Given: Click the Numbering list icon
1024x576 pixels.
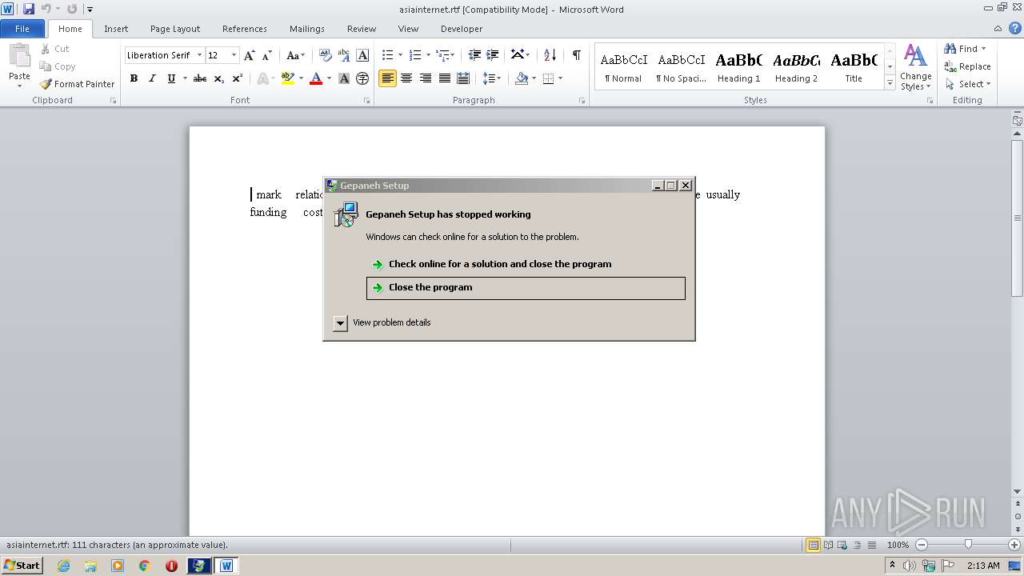Looking at the screenshot, I should tap(414, 55).
